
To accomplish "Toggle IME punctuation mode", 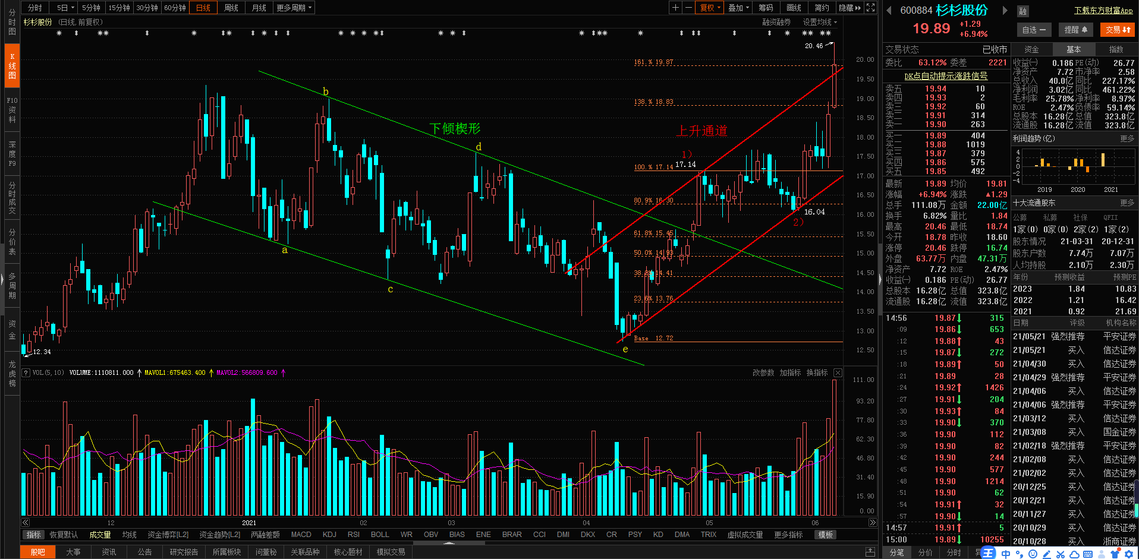I will pos(1019,554).
